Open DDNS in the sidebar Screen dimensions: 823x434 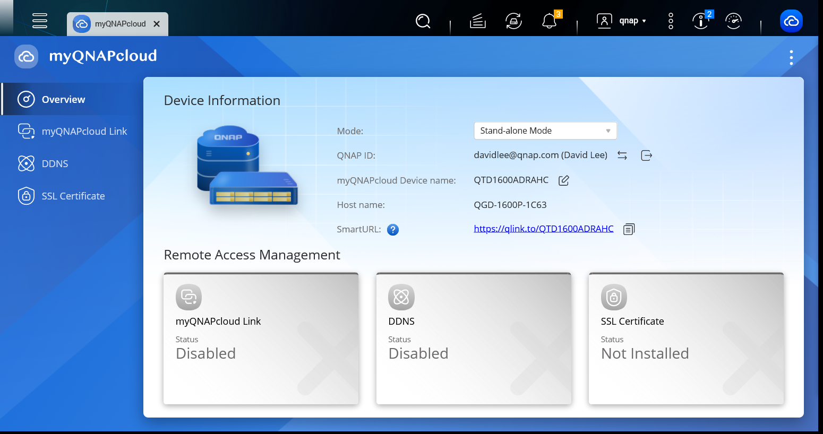coord(72,163)
